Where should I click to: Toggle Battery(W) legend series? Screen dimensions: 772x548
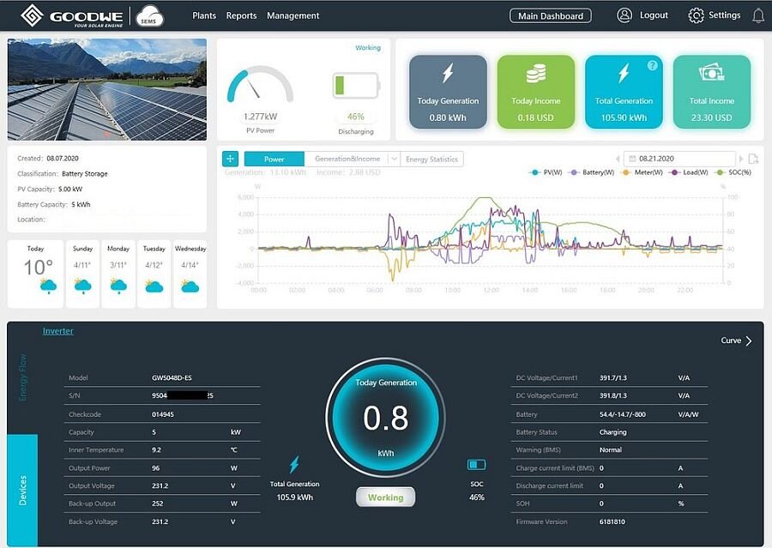(x=591, y=172)
